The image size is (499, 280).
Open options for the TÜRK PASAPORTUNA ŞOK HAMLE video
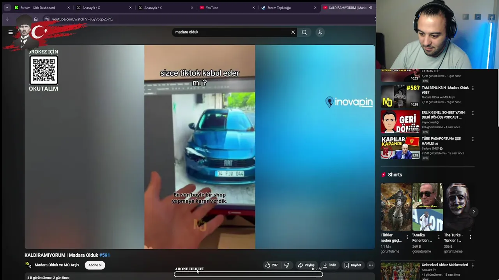point(473,139)
